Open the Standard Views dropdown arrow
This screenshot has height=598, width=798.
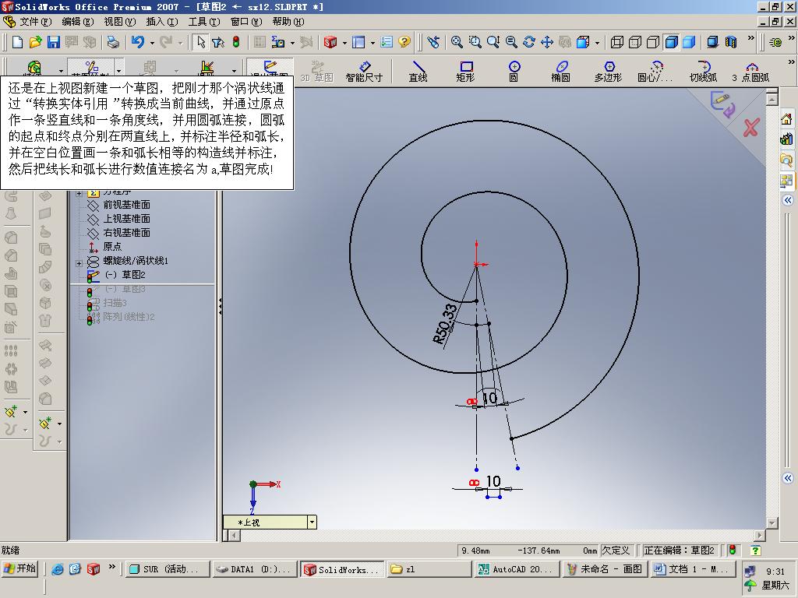(x=597, y=43)
